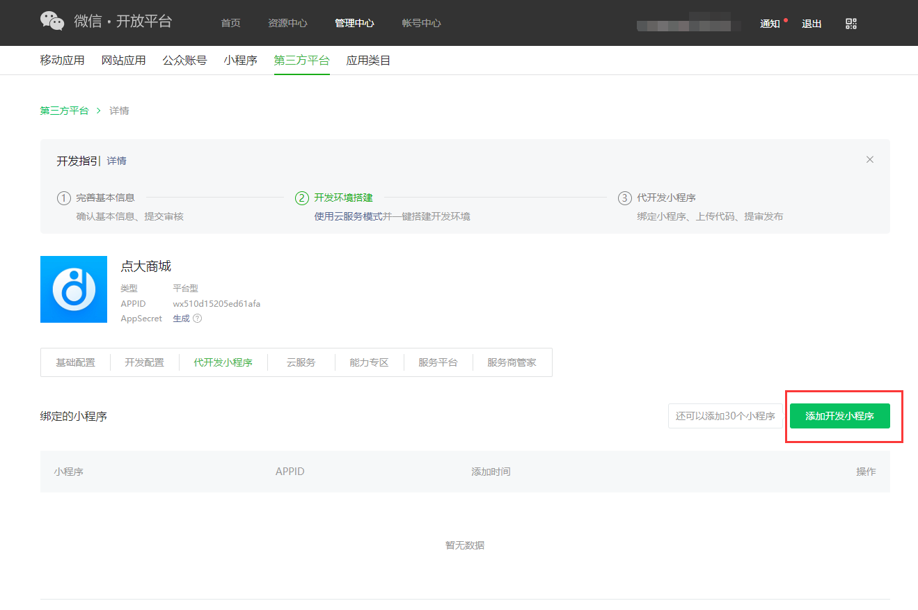
Task: Click step 1 circle icon 完善基本信息
Action: [x=64, y=198]
